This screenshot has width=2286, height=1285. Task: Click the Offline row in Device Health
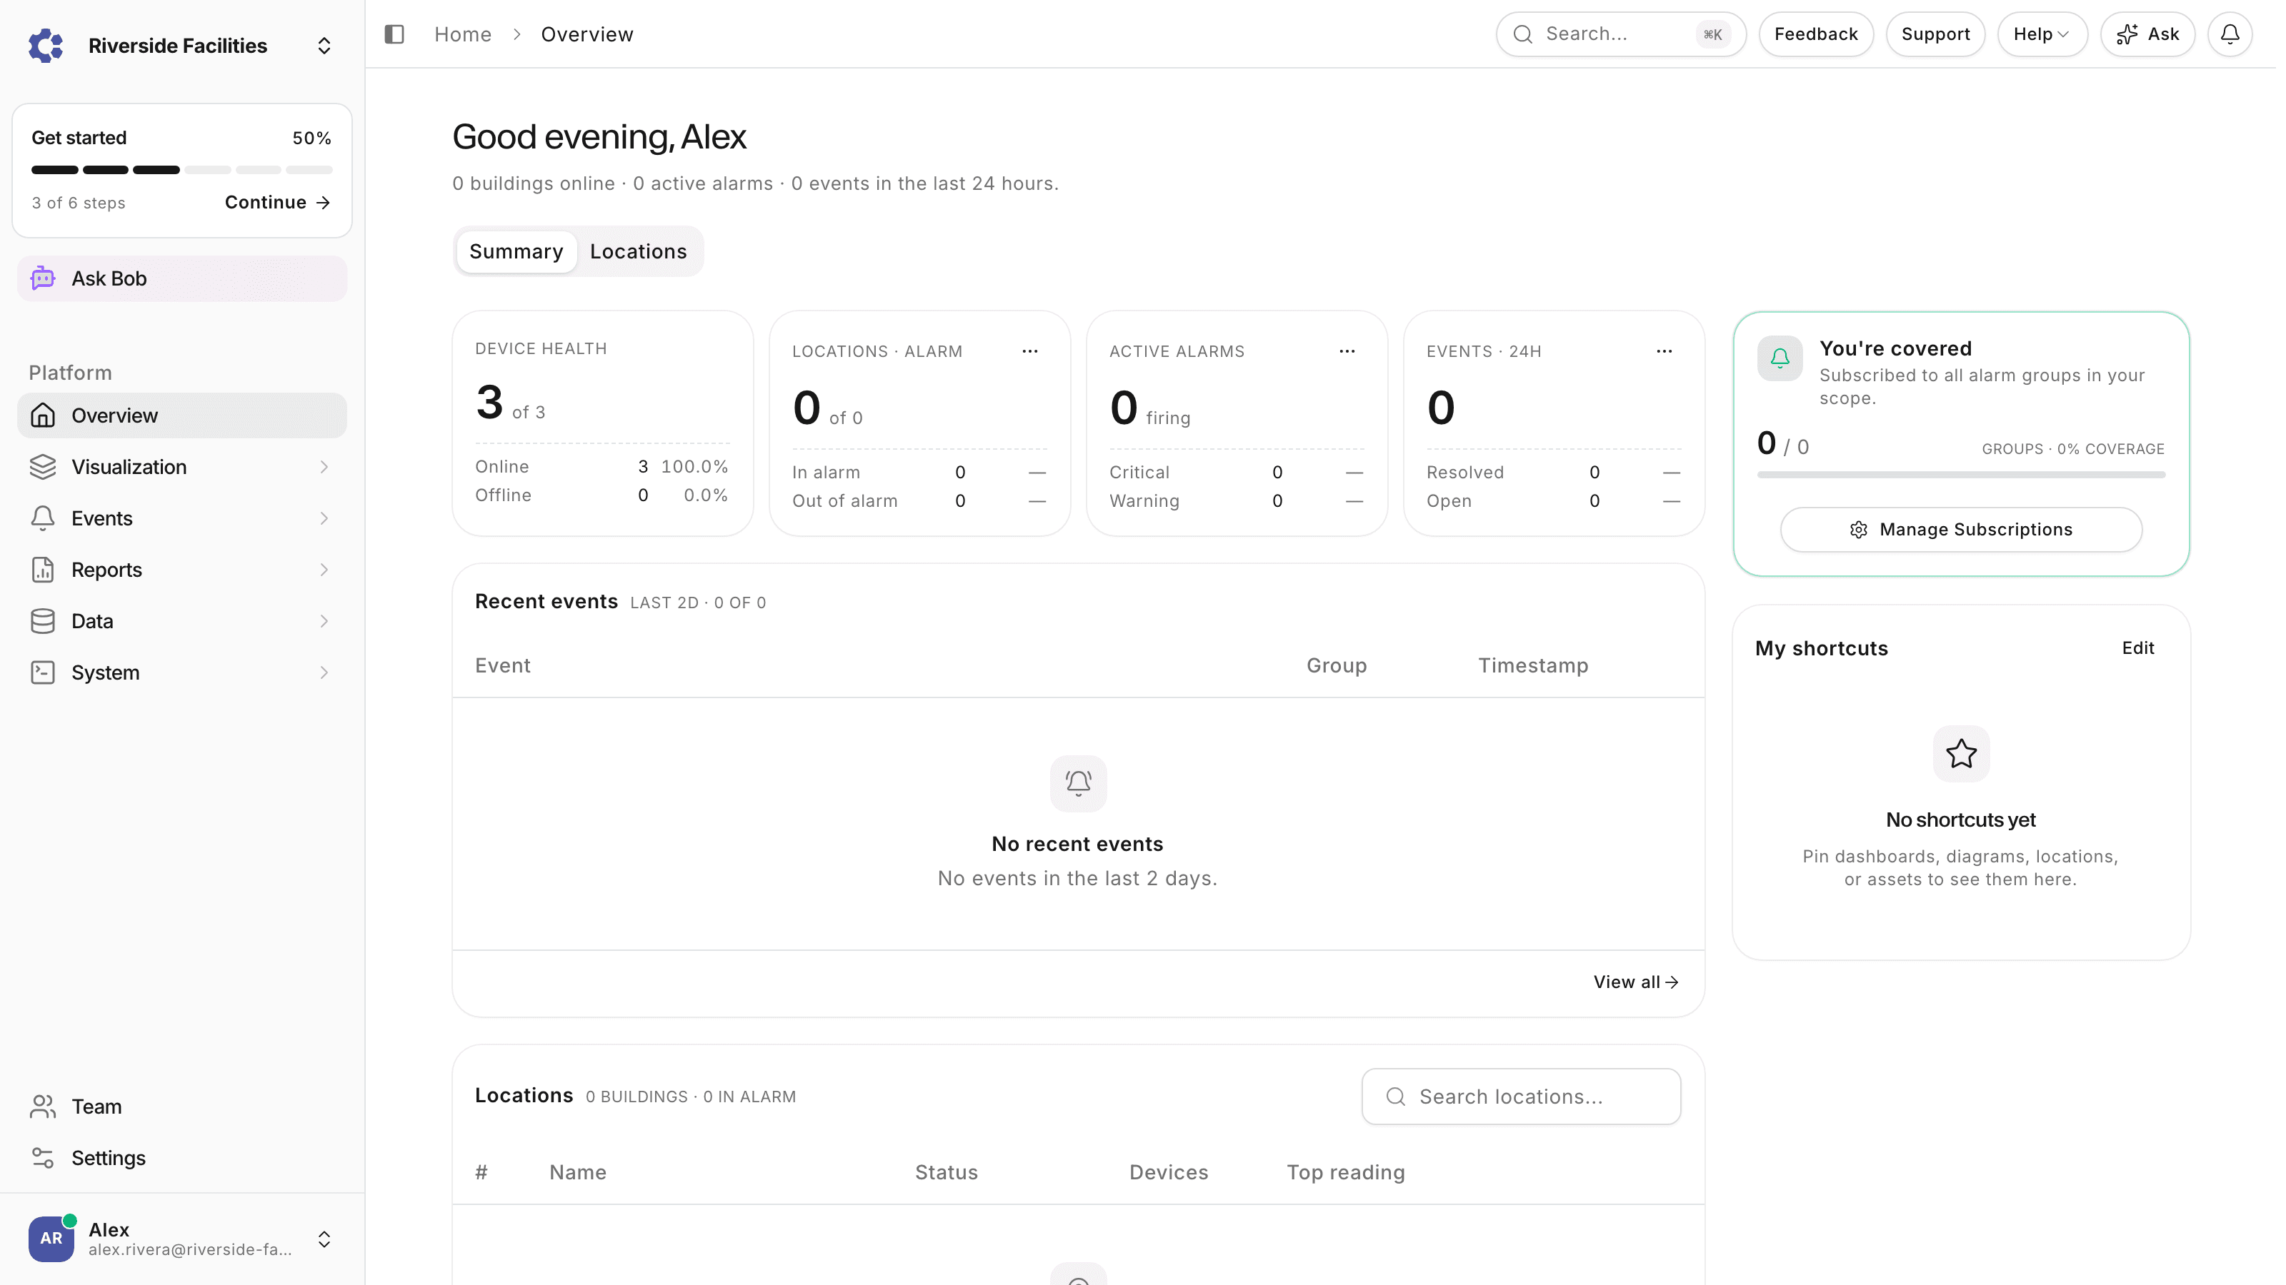tap(602, 495)
